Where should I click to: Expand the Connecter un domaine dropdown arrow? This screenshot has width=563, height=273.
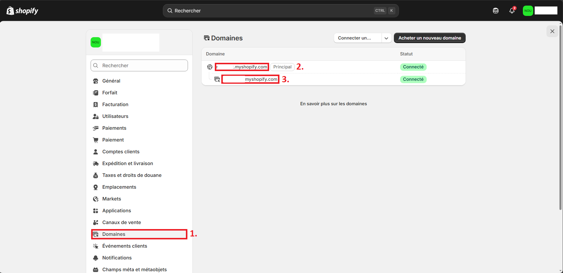point(386,38)
